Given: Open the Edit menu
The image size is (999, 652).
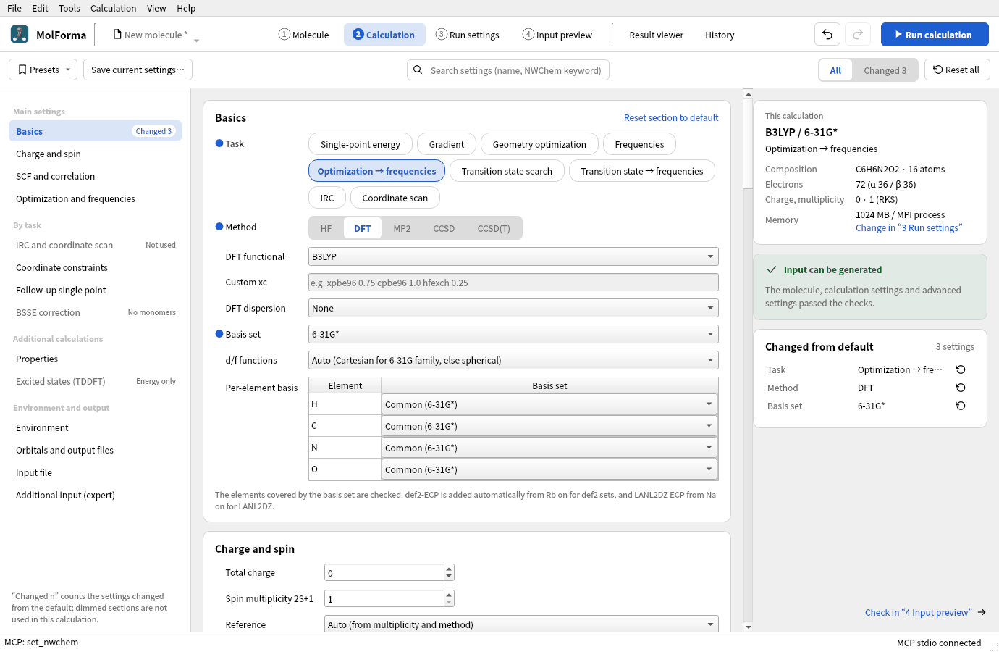Looking at the screenshot, I should (x=40, y=8).
